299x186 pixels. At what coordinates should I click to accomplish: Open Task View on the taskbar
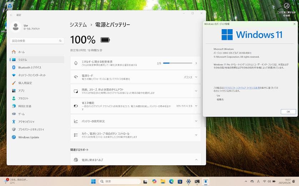pos(145,181)
